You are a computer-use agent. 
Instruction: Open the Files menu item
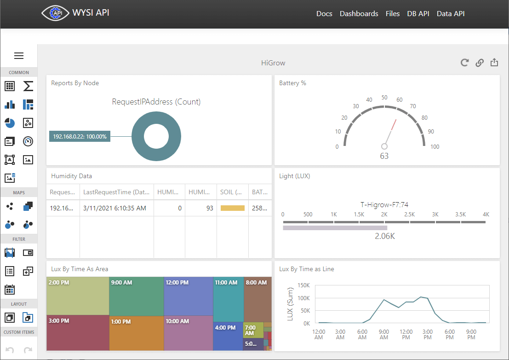tap(393, 14)
